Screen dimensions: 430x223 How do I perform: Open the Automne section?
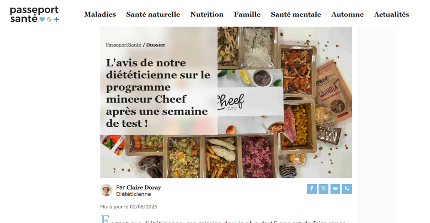347,14
